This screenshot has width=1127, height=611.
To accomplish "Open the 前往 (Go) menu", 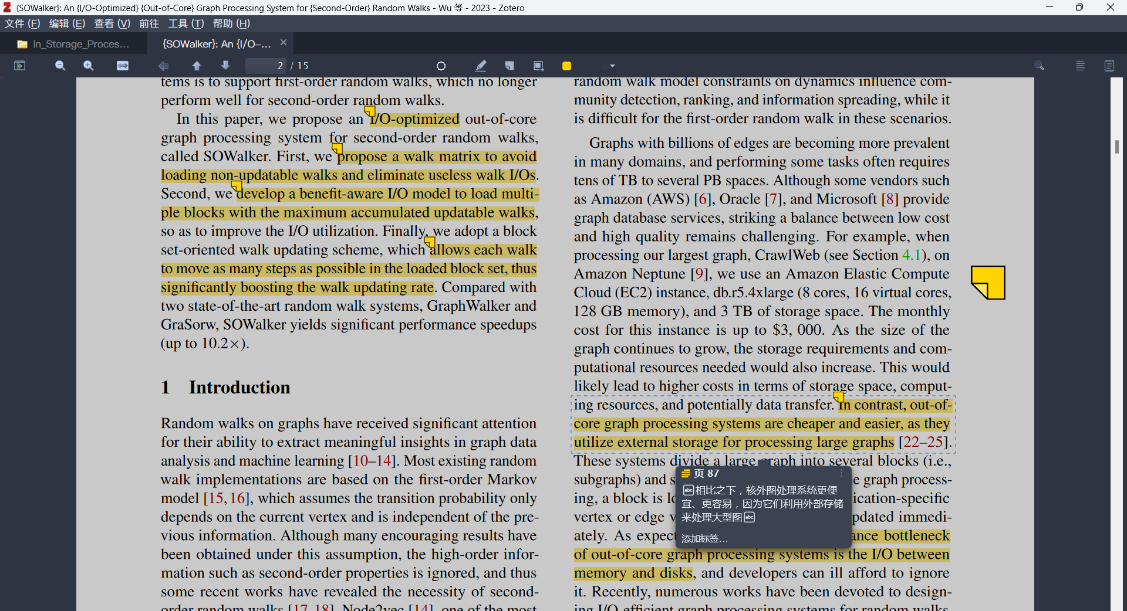I will 149,23.
